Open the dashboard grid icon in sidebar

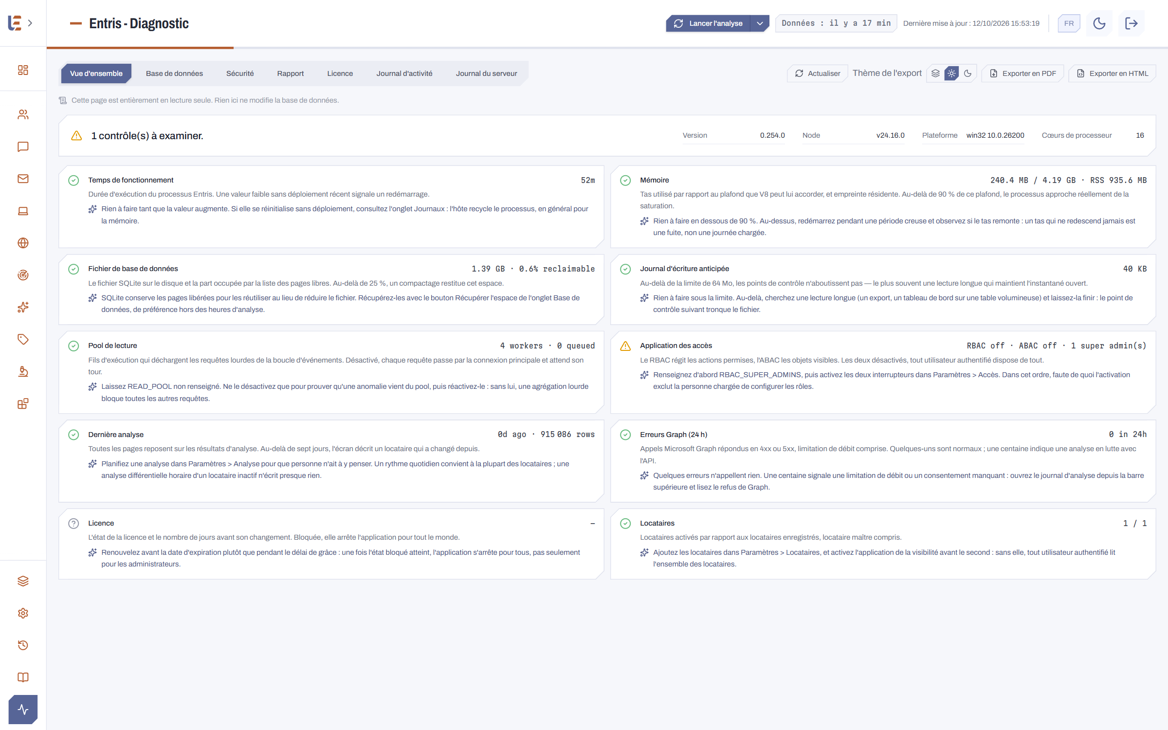pos(23,70)
